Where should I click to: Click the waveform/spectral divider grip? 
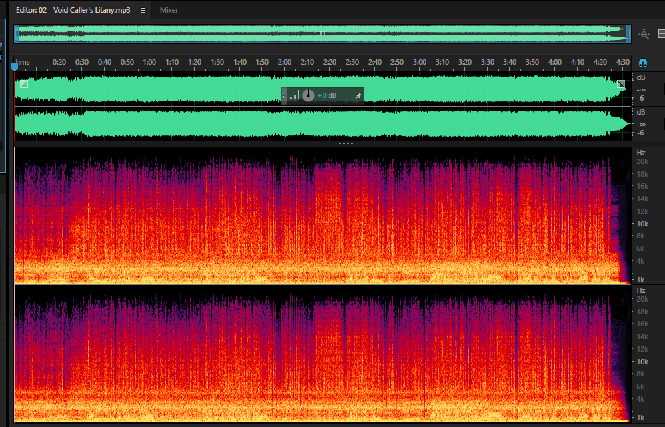[x=347, y=144]
